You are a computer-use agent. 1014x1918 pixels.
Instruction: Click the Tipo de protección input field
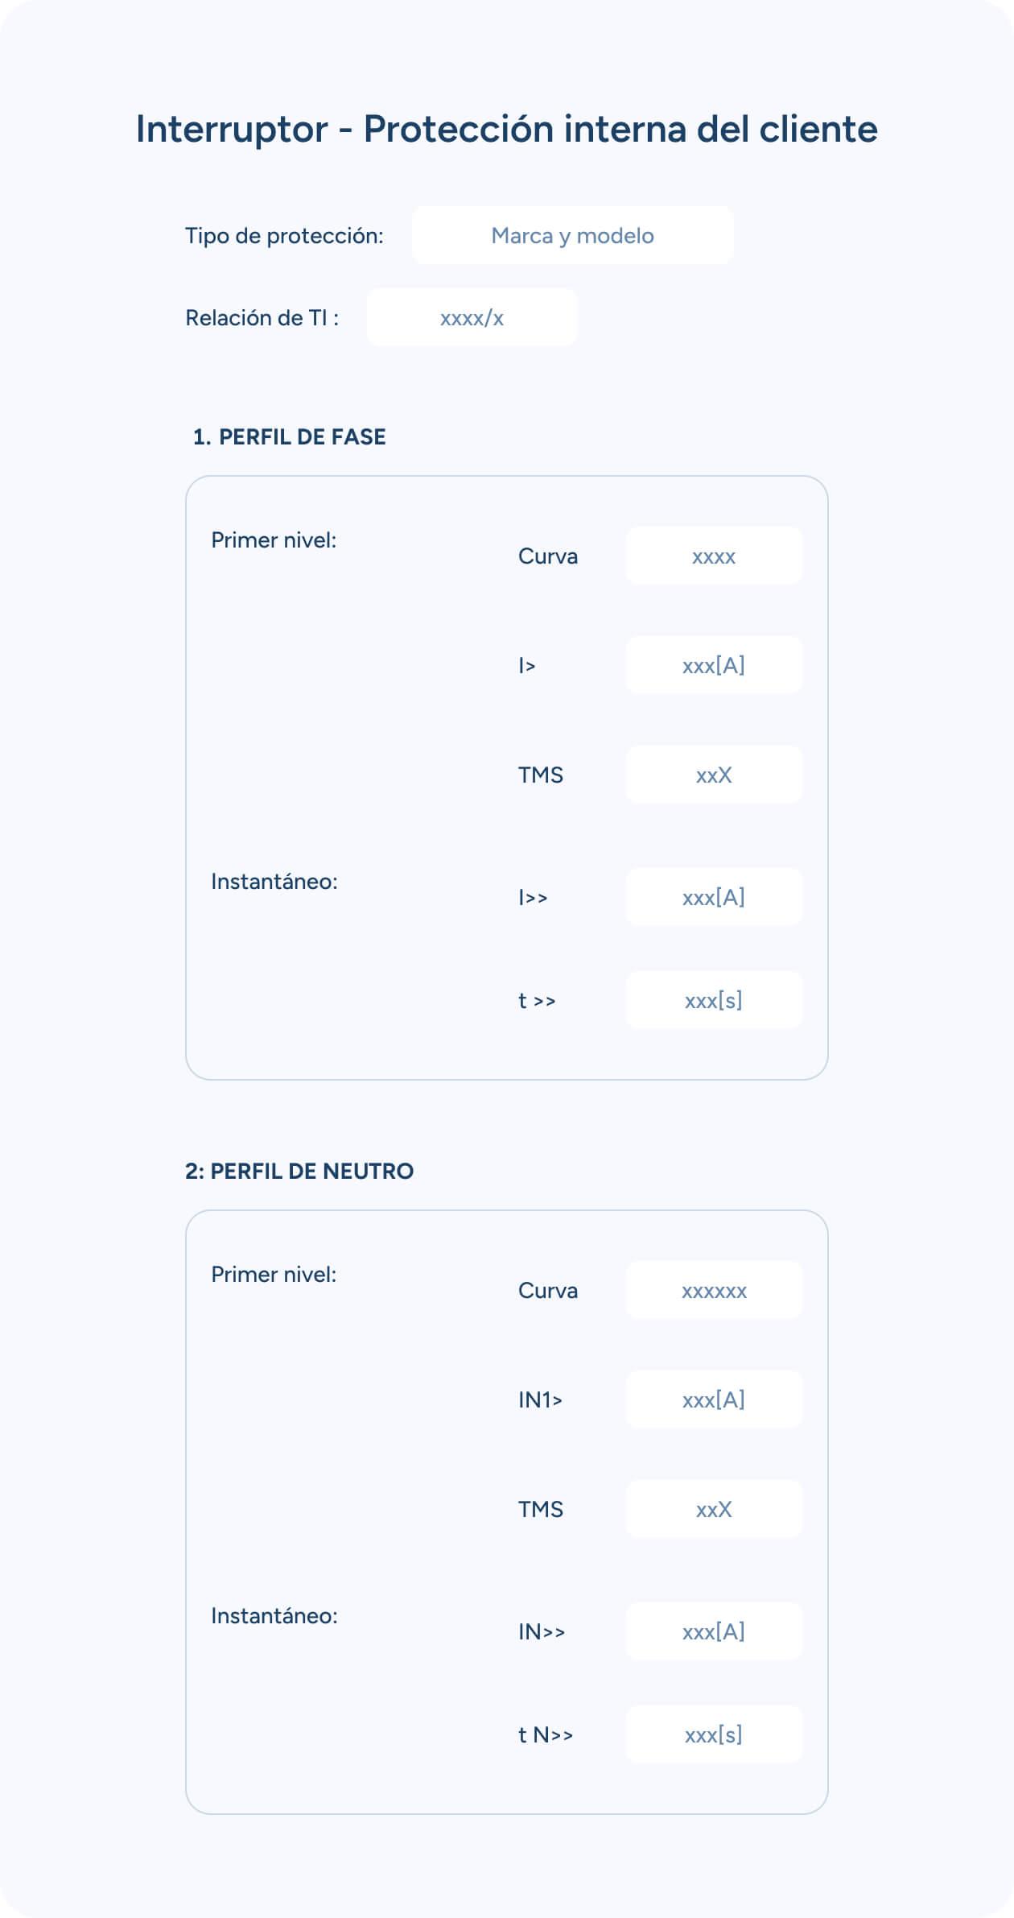(572, 235)
